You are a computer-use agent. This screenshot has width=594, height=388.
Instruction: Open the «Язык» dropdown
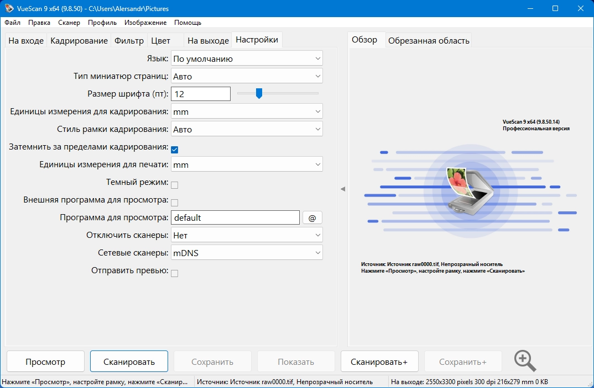pos(247,59)
